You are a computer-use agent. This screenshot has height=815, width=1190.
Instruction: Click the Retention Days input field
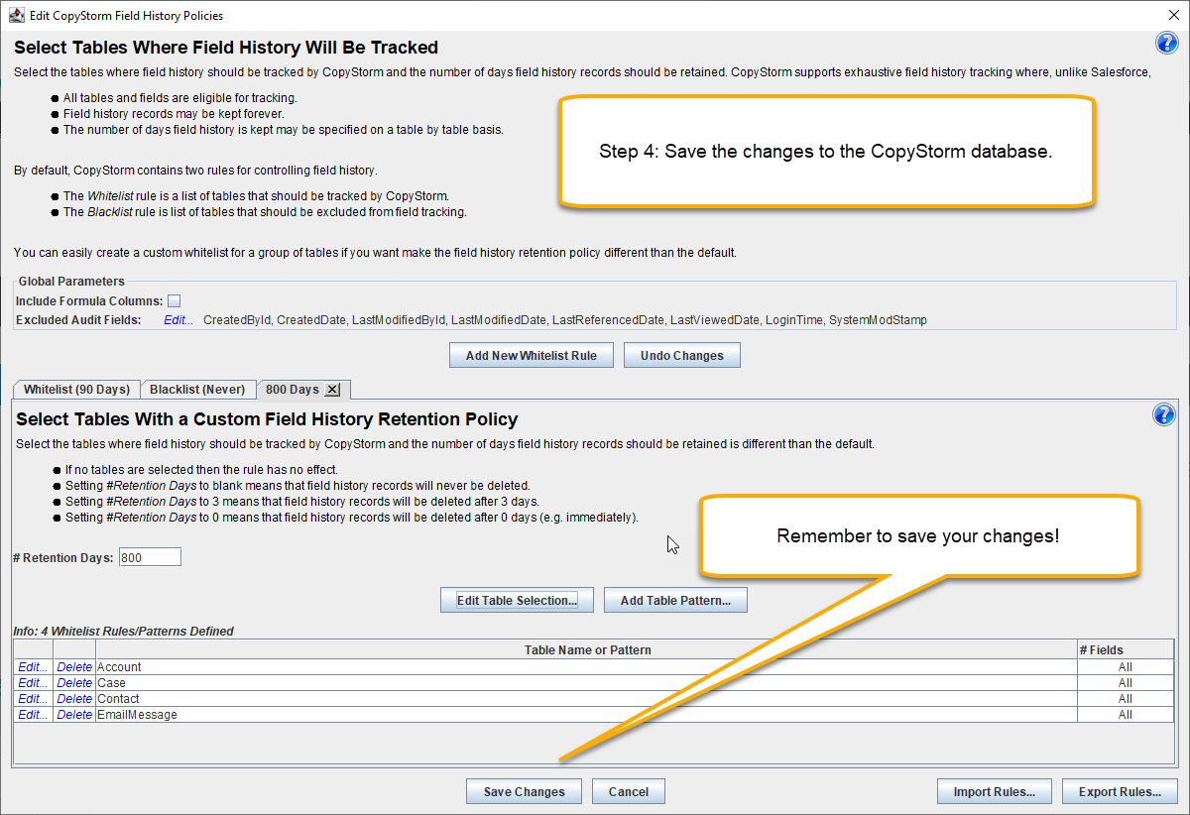coord(150,557)
